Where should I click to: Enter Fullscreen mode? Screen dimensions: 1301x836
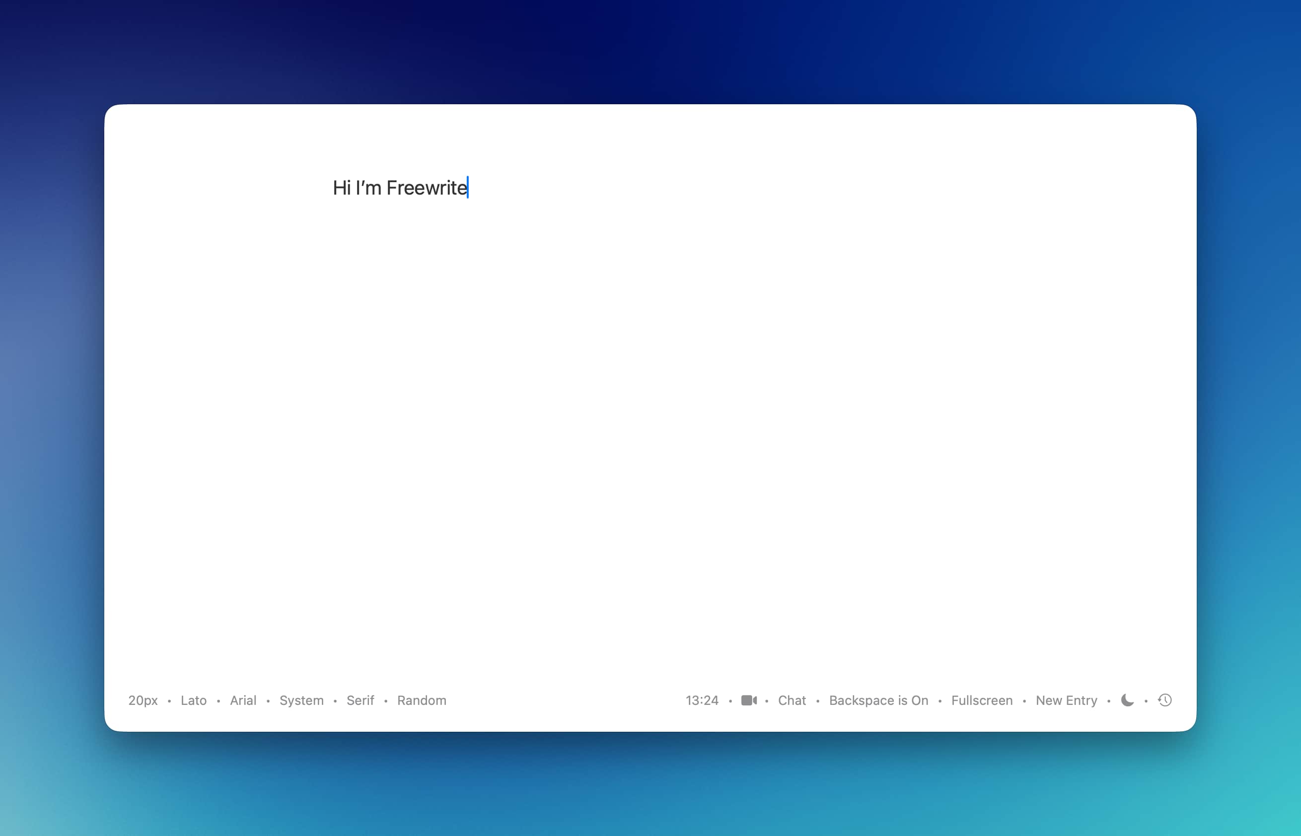click(982, 700)
